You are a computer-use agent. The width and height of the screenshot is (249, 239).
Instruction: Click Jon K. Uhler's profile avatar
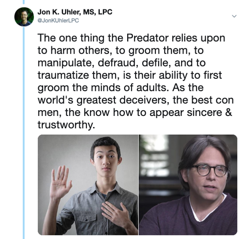pos(24,17)
